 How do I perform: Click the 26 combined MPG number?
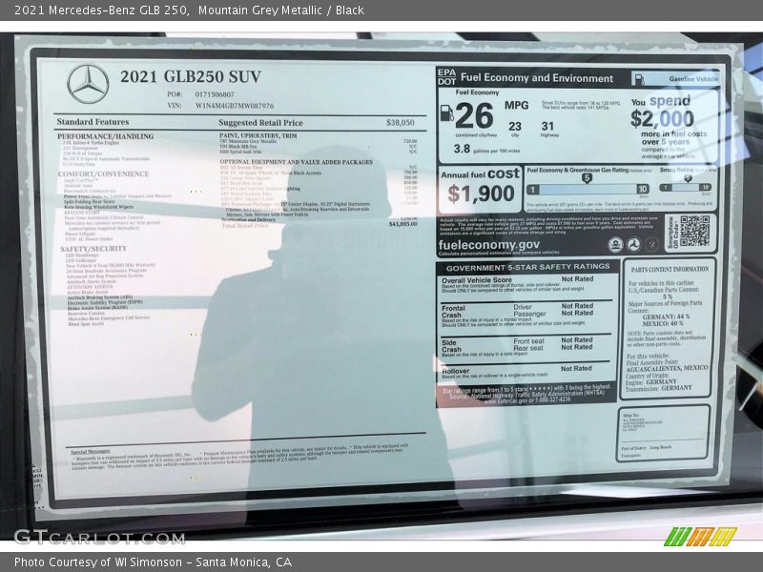pos(474,116)
